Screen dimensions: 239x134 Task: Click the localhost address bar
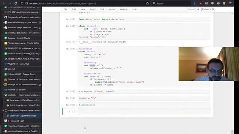click(x=86, y=3)
